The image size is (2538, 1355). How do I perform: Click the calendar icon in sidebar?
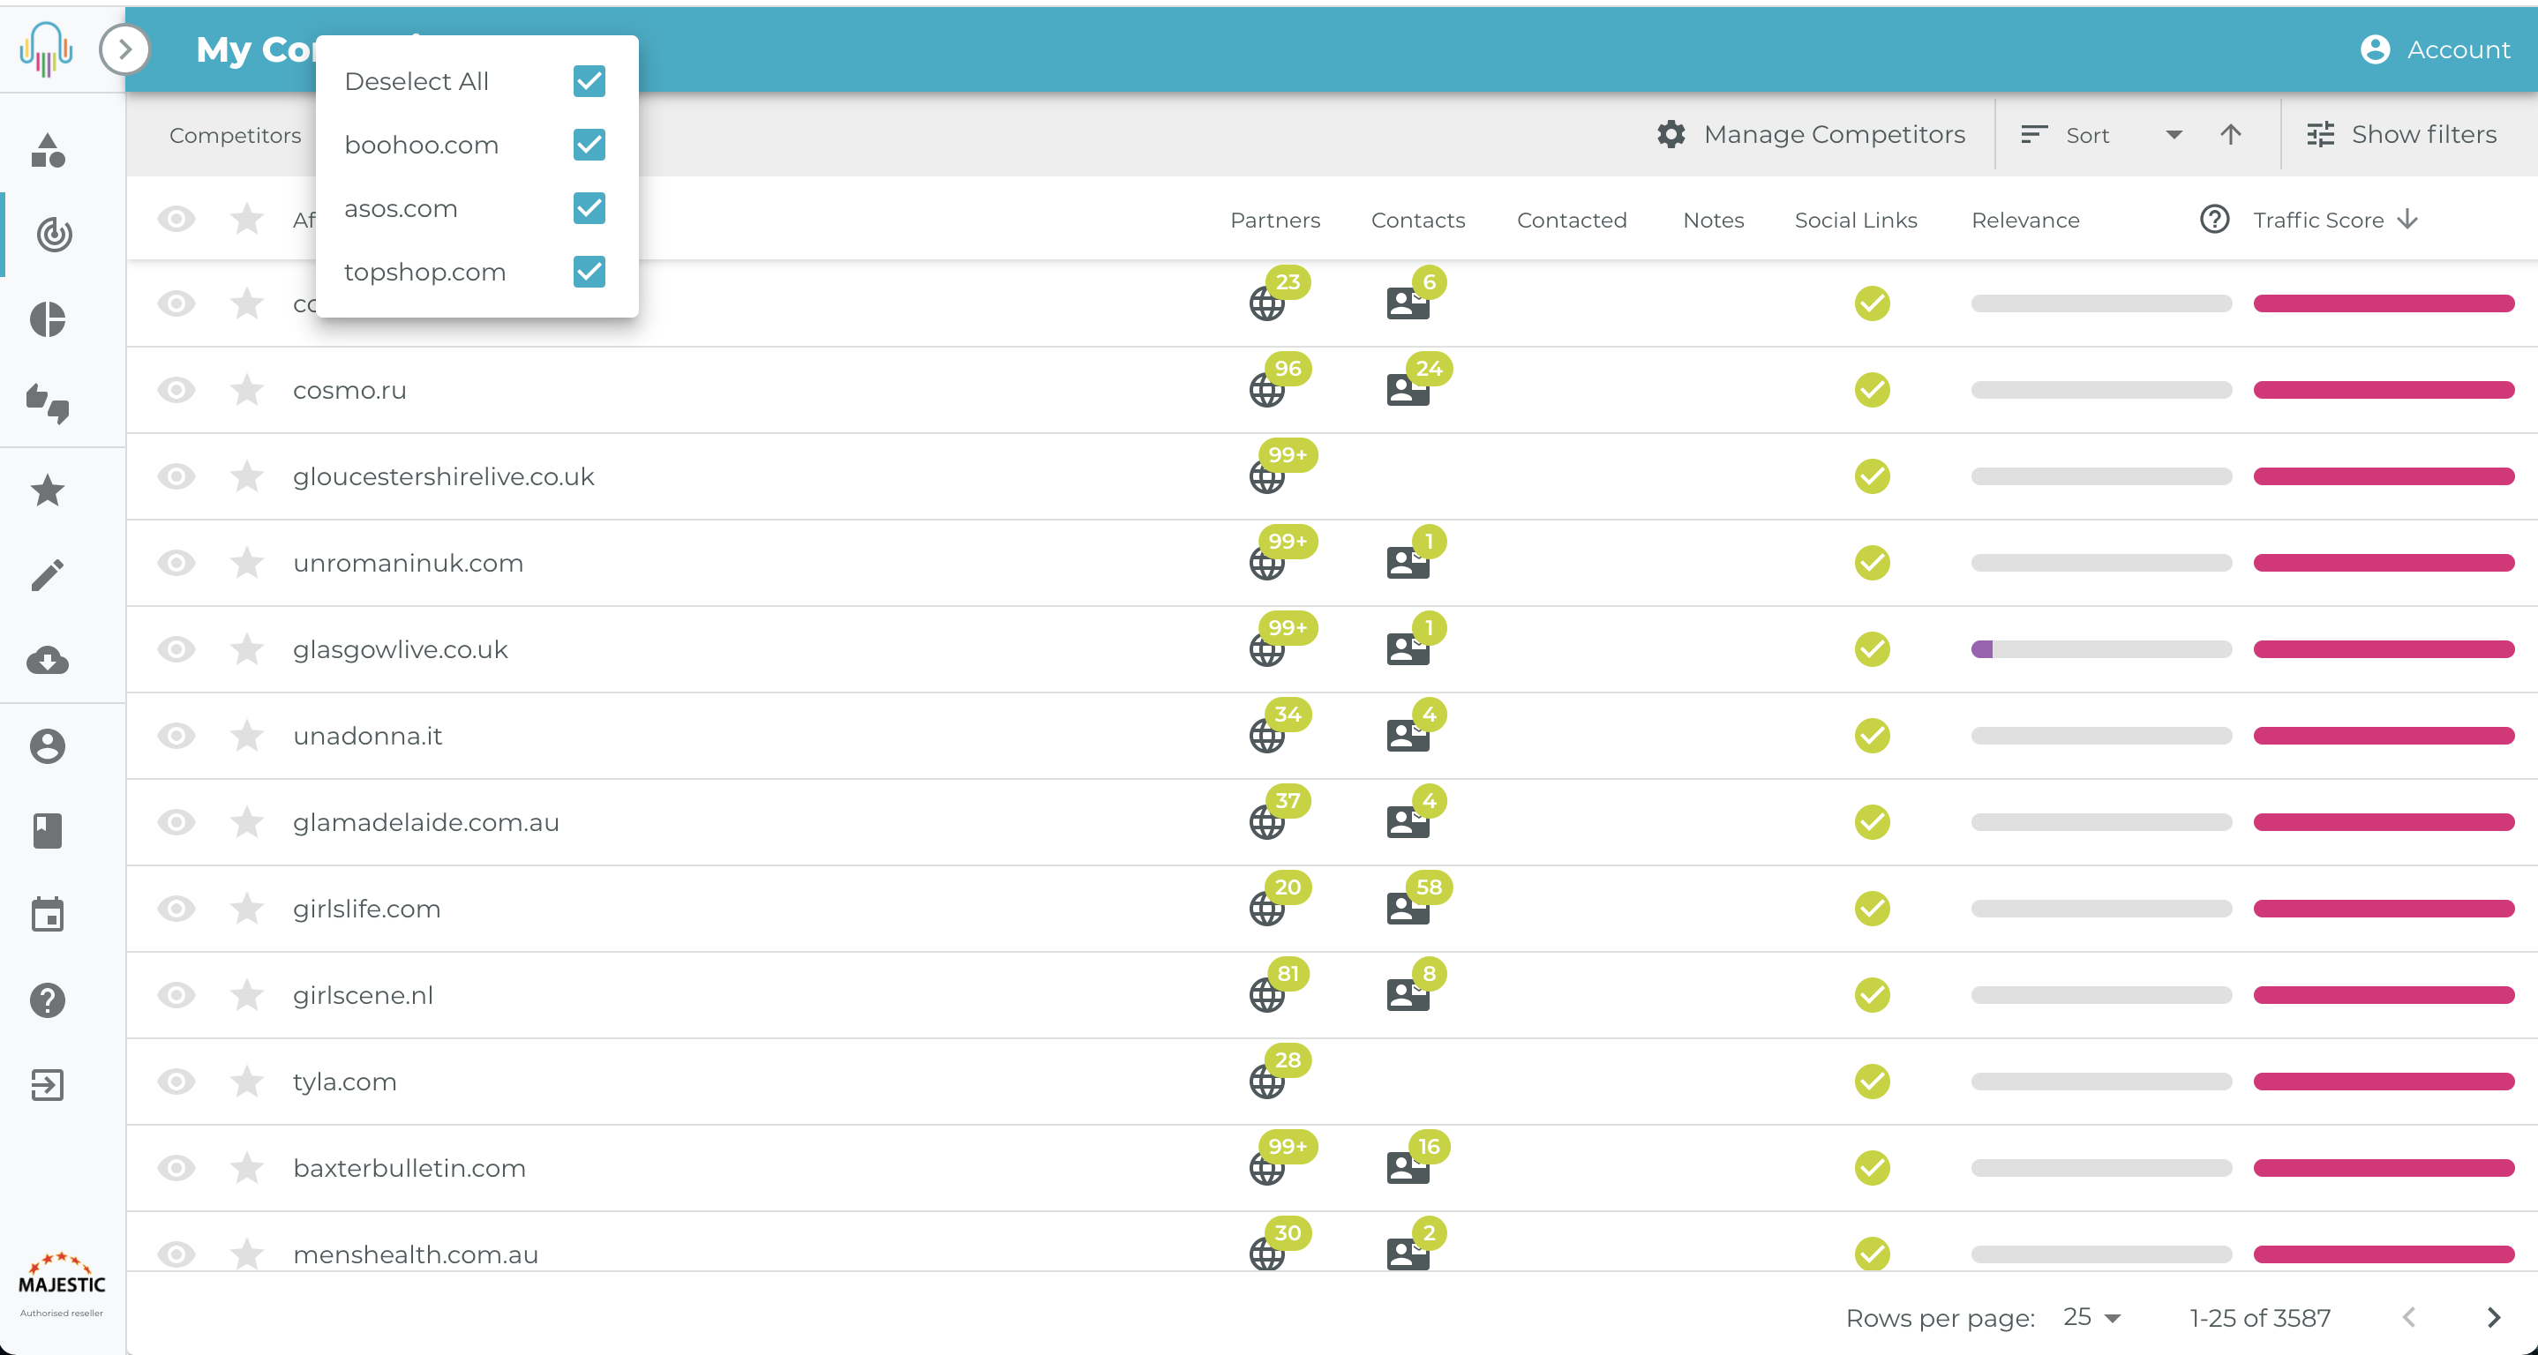48,915
